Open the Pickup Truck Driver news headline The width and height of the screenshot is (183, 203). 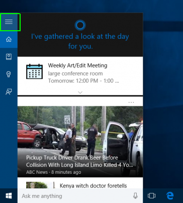pos(79,161)
